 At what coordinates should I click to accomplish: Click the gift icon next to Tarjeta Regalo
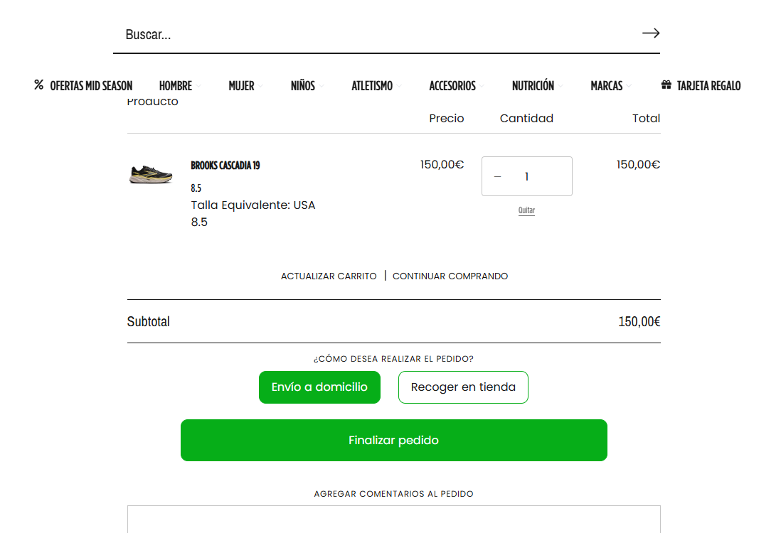click(666, 85)
